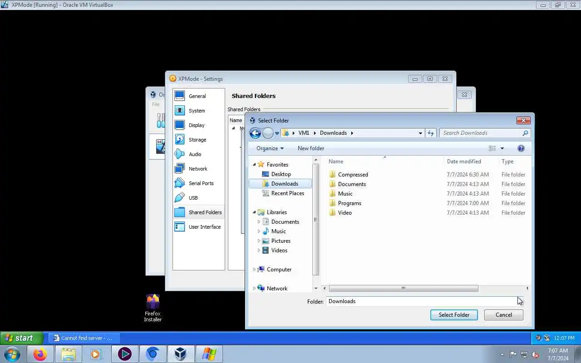This screenshot has height=363, width=581.
Task: Click the search magnifier icon
Action: (525, 133)
